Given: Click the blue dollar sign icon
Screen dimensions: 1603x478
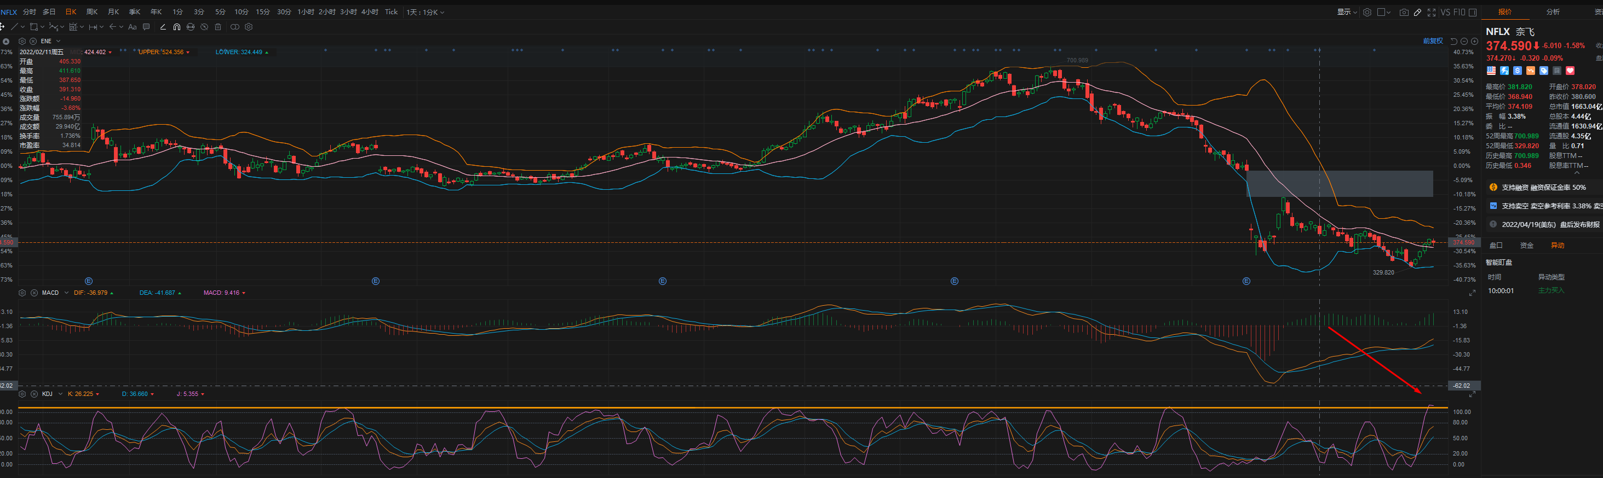Looking at the screenshot, I should click(1518, 71).
